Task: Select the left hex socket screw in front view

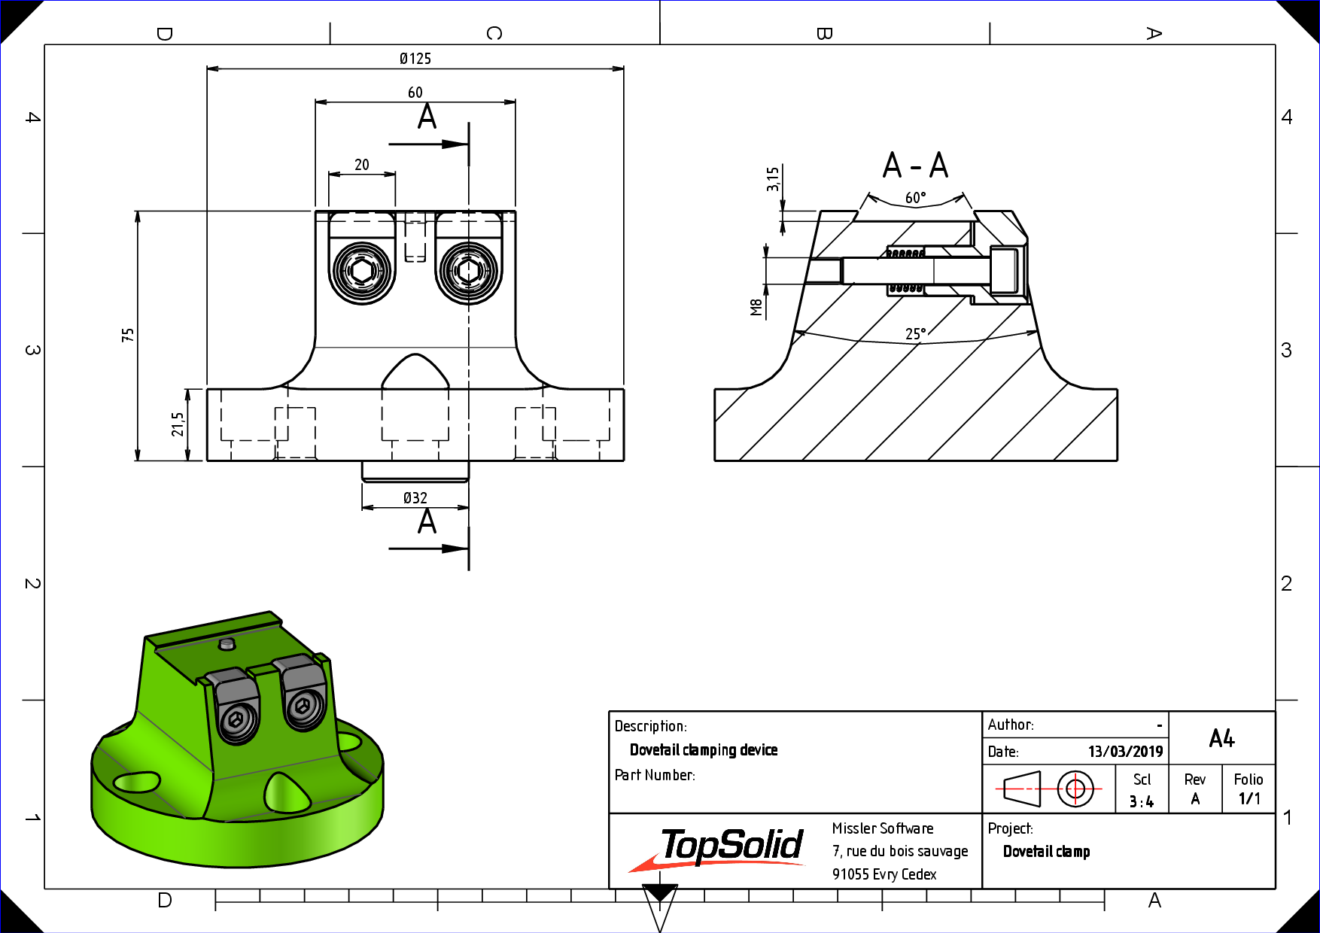Action: (x=362, y=272)
